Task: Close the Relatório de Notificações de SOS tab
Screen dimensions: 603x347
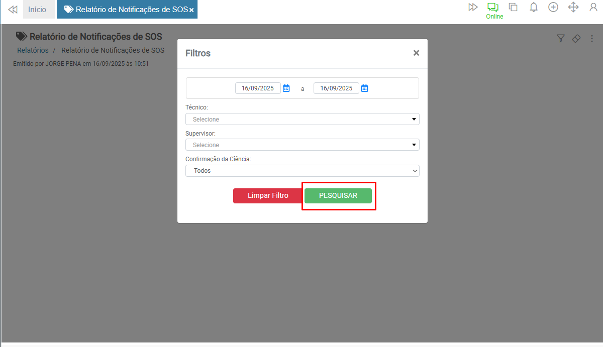Action: point(191,10)
